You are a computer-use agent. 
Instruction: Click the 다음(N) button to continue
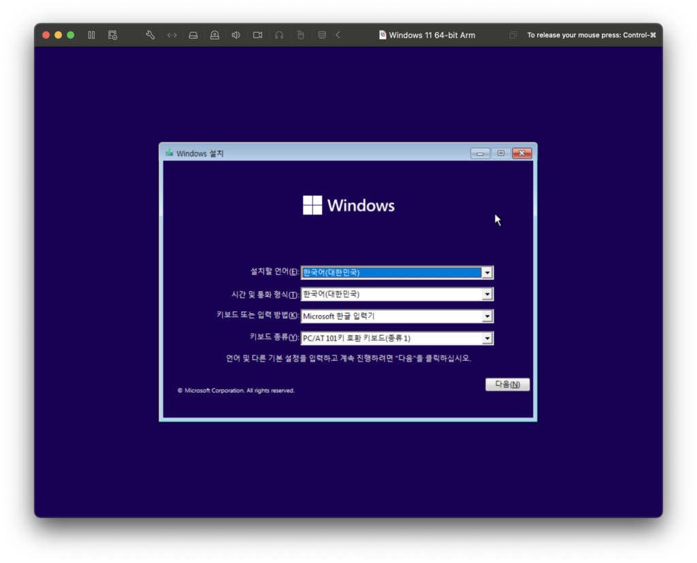tap(507, 385)
